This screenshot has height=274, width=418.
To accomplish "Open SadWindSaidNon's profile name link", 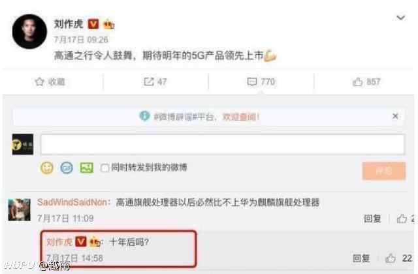I will [72, 202].
